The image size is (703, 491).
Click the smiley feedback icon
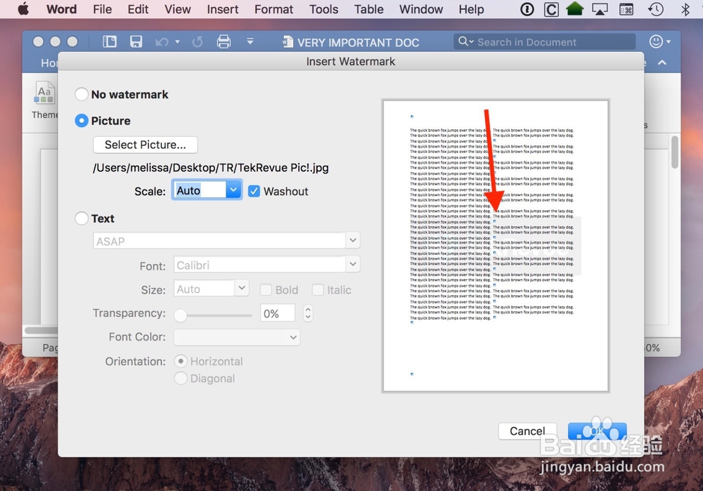click(x=656, y=41)
